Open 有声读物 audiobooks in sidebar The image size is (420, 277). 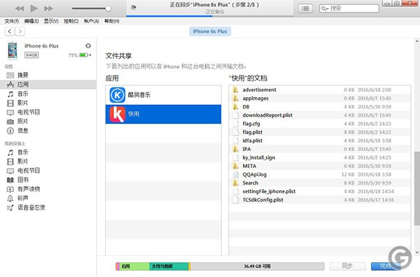[x=48, y=190]
